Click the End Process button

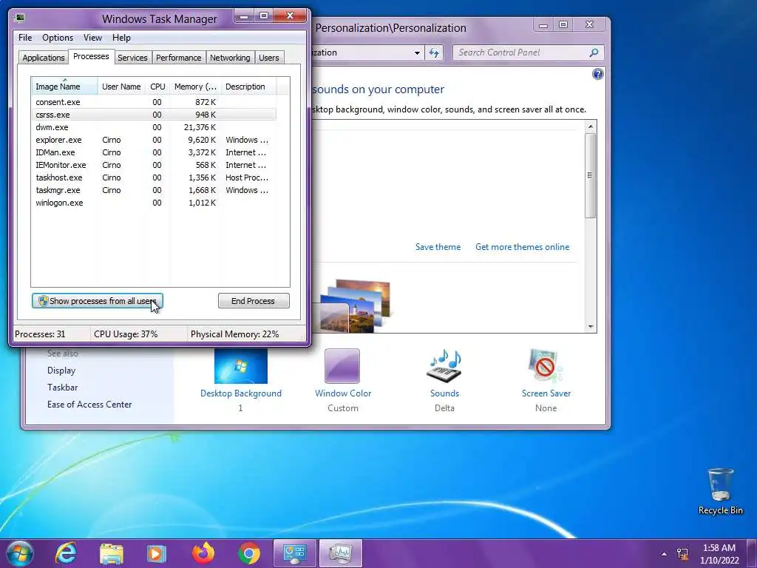click(x=254, y=301)
